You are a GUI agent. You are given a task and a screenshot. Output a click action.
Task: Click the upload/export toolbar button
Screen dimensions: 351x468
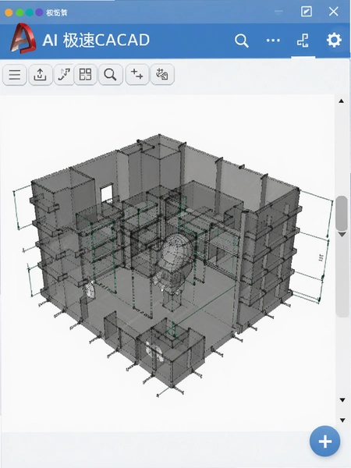40,75
